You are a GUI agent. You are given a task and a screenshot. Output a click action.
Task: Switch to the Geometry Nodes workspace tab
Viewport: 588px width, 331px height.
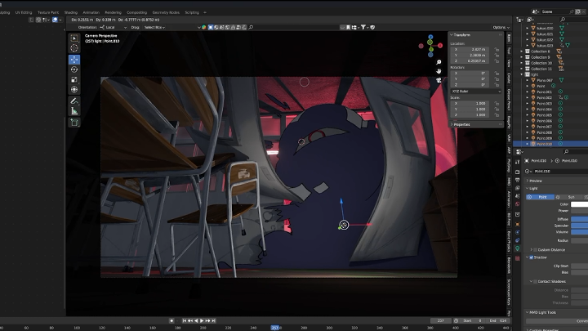(166, 12)
